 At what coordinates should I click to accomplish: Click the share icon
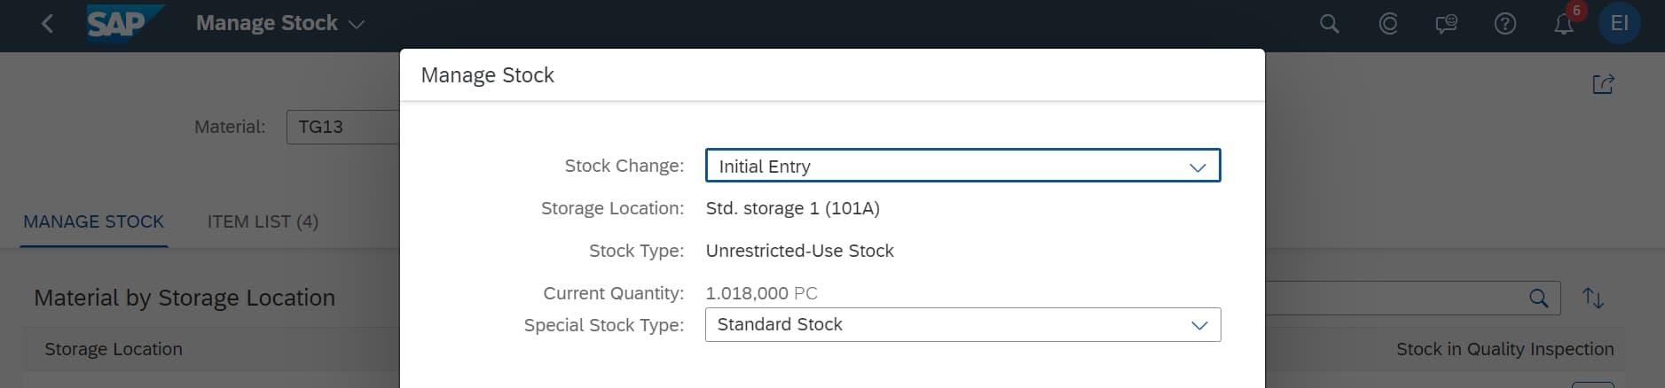pos(1603,84)
